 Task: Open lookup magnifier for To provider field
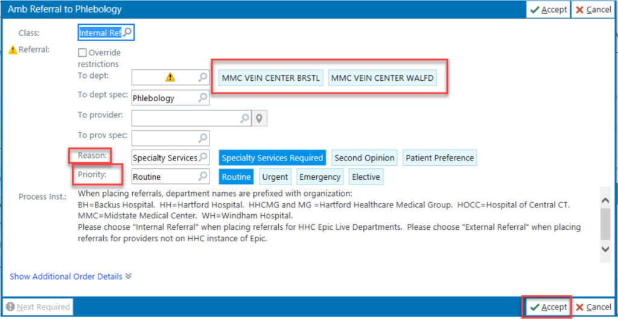click(x=245, y=118)
